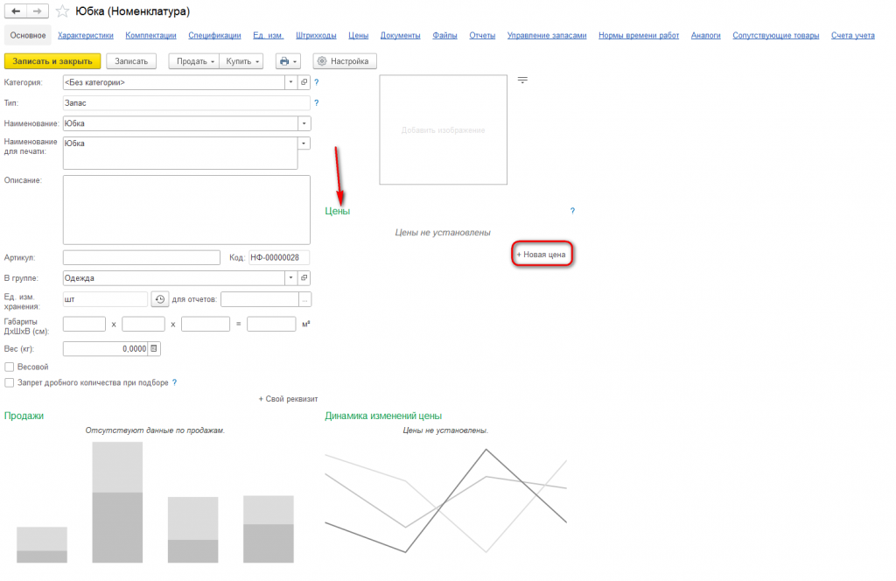Toggle Запрет дробного количества при подборе checkbox
Image resolution: width=896 pixels, height=581 pixels.
point(9,382)
